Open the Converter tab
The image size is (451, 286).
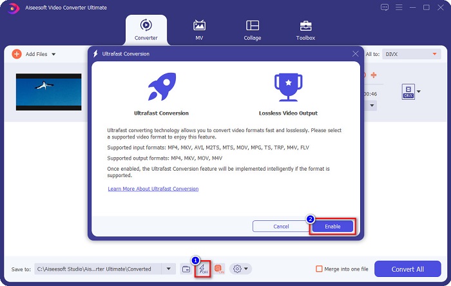[146, 30]
